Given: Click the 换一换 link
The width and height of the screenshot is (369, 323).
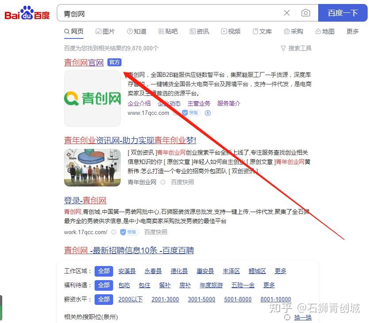Looking at the screenshot, I should tap(303, 317).
